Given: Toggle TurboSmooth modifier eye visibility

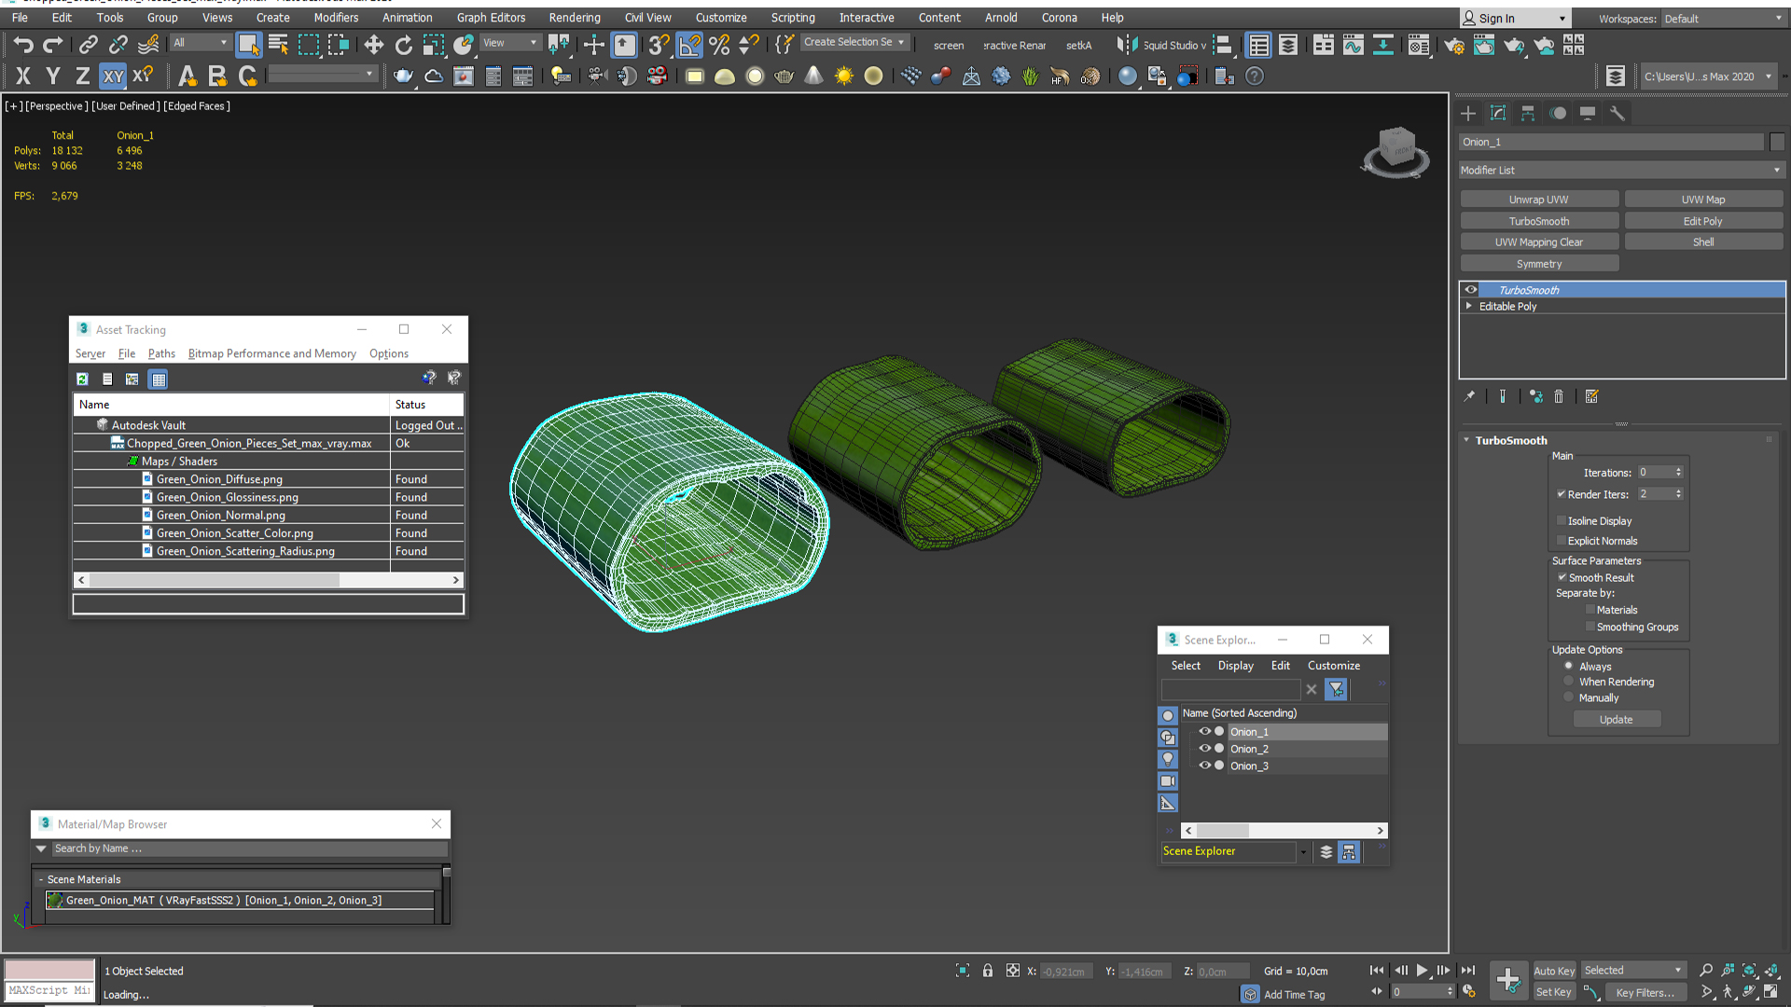Looking at the screenshot, I should (1471, 290).
